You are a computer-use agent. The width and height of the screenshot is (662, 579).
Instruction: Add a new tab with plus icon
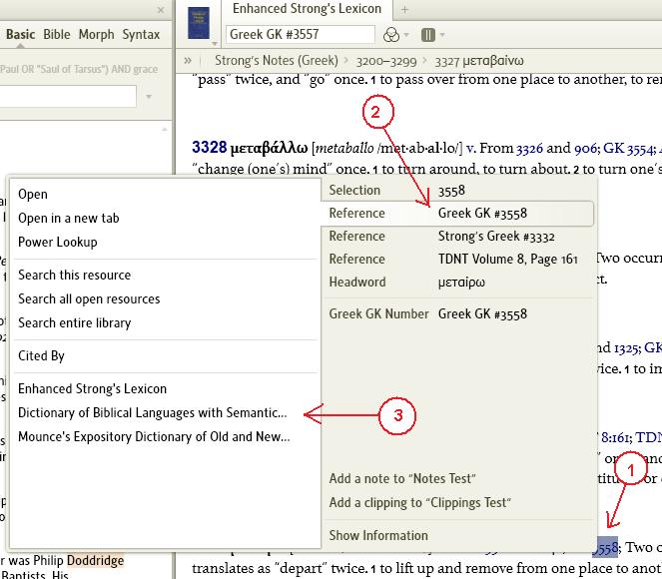coord(404,10)
